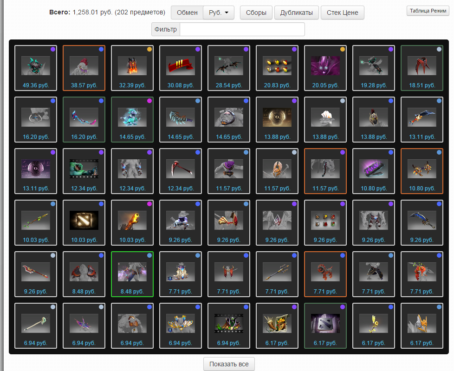The image size is (454, 371).
Task: Select the glowing cyan figure at 14.65 руб.
Action: pyautogui.click(x=132, y=120)
